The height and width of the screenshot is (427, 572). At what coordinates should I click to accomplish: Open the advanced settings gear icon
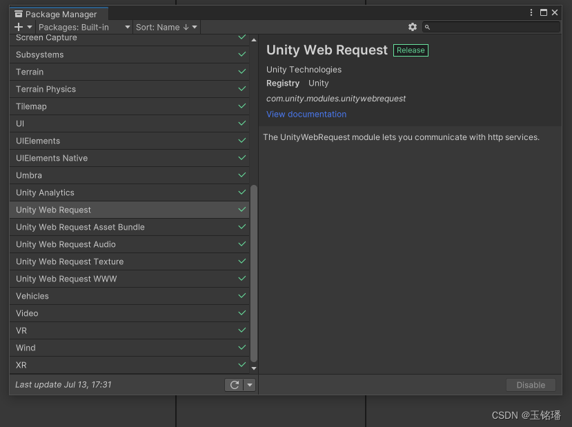coord(412,27)
